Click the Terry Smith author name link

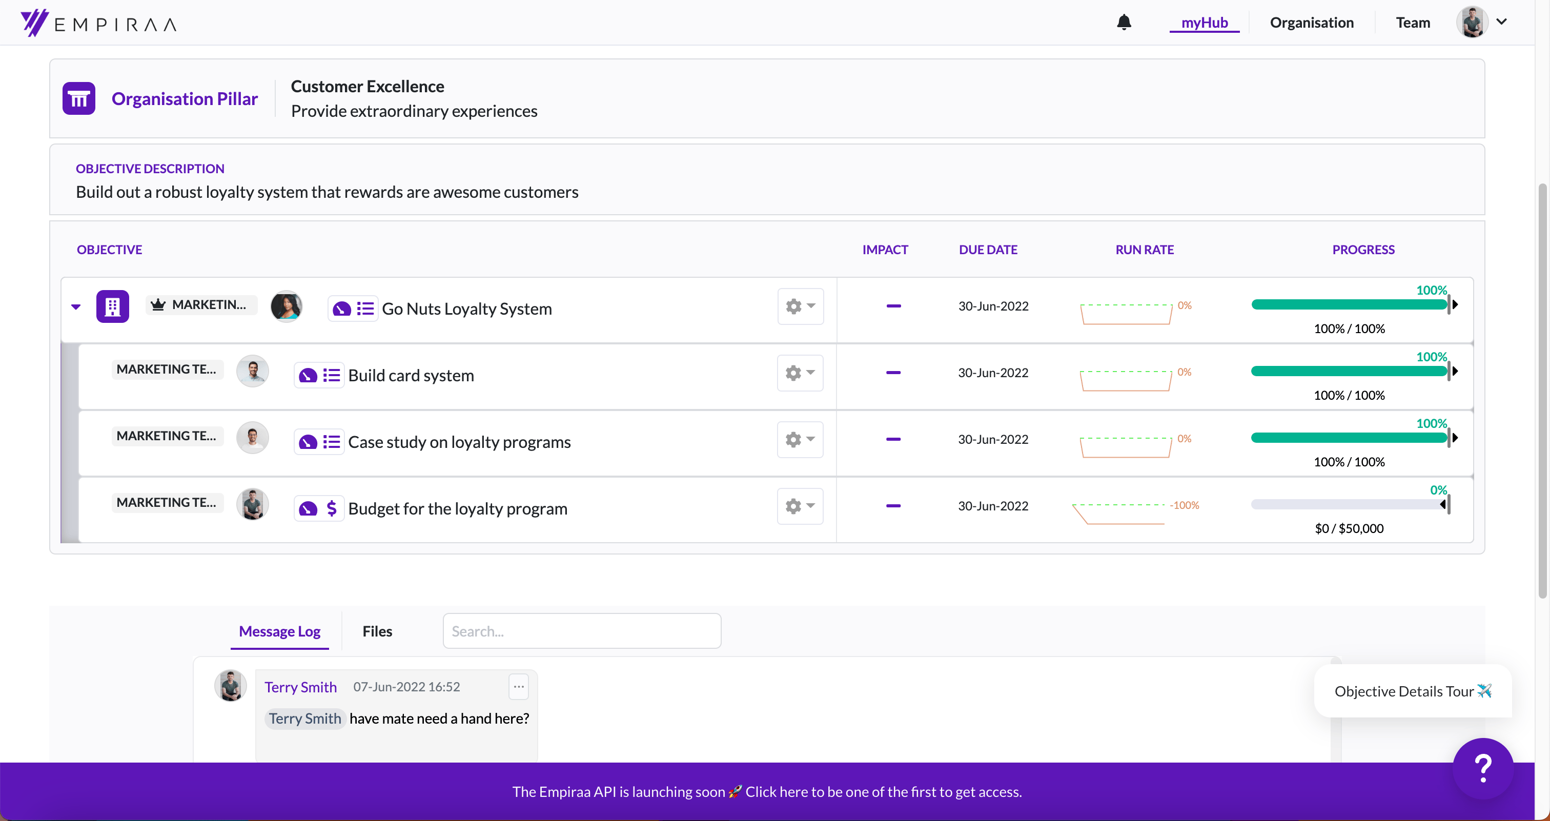tap(300, 687)
